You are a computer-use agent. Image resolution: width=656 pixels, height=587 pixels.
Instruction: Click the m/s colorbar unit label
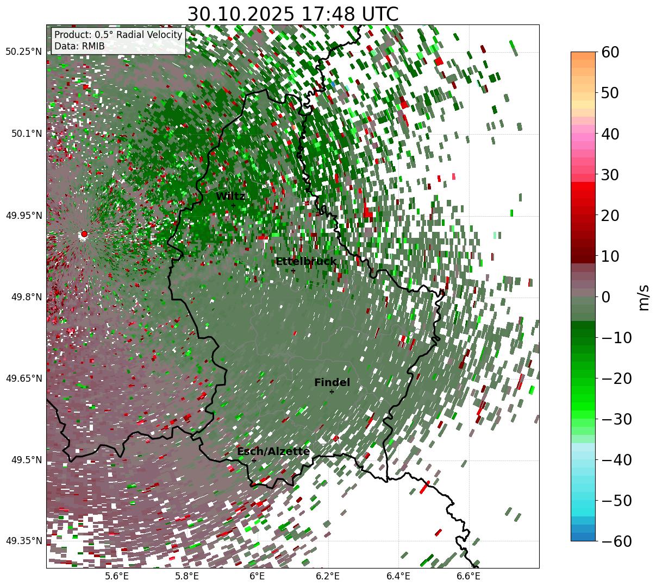644,297
